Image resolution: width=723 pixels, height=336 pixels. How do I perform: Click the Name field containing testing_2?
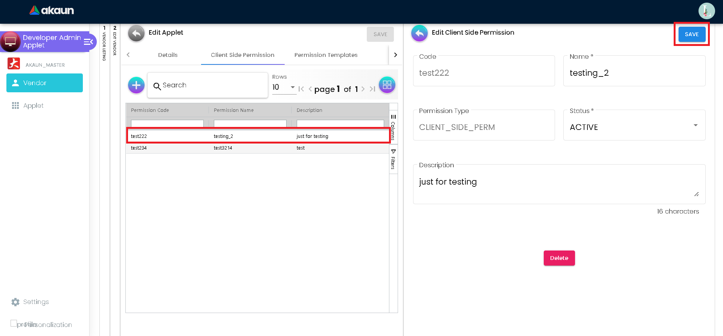coord(634,73)
